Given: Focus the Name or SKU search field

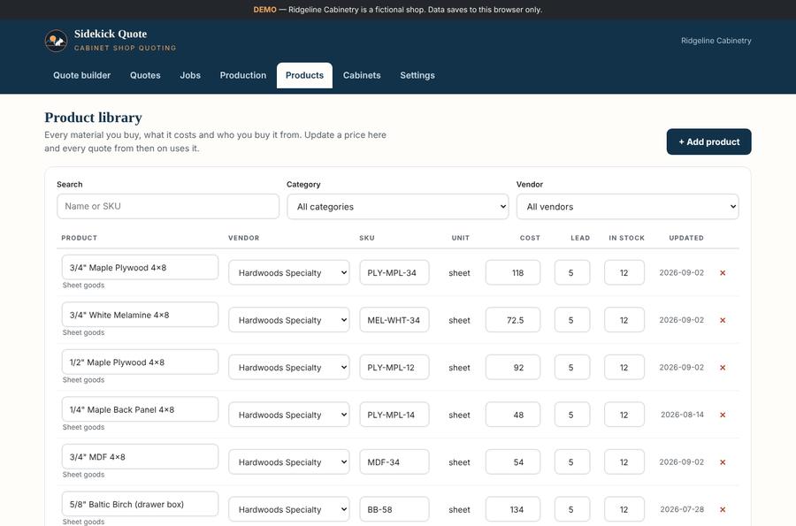Looking at the screenshot, I should [x=168, y=207].
